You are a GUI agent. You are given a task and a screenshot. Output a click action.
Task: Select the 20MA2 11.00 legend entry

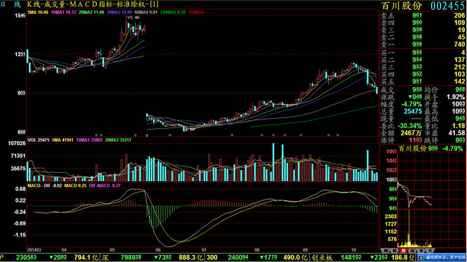[91, 13]
